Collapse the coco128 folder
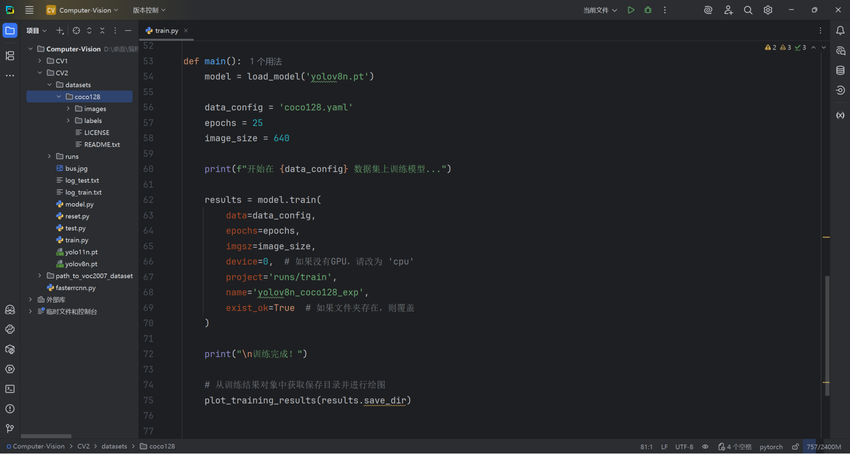850x454 pixels. 59,96
